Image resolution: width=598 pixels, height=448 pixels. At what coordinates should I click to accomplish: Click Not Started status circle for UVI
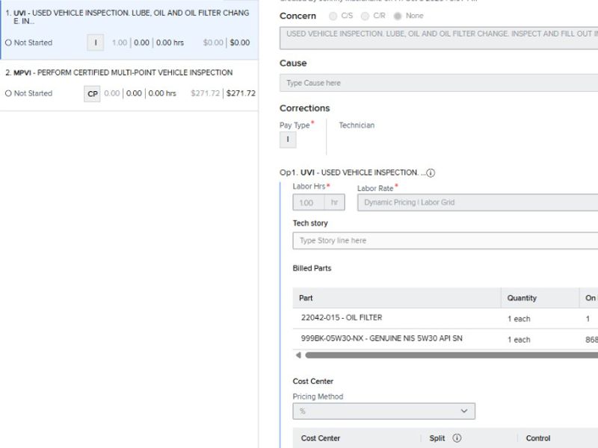(8, 43)
